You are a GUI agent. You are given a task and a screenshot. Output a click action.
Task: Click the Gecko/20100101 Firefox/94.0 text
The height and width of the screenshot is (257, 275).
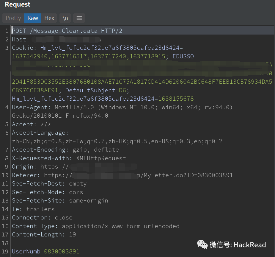[x=60, y=116]
